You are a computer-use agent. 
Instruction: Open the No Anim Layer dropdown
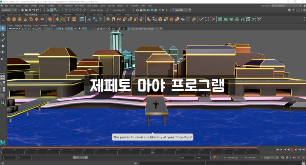point(250,158)
